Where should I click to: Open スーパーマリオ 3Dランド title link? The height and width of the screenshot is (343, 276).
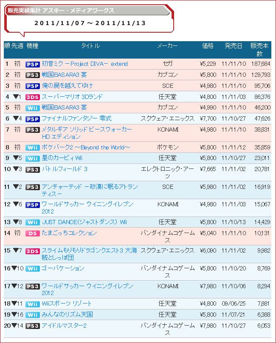[72, 97]
